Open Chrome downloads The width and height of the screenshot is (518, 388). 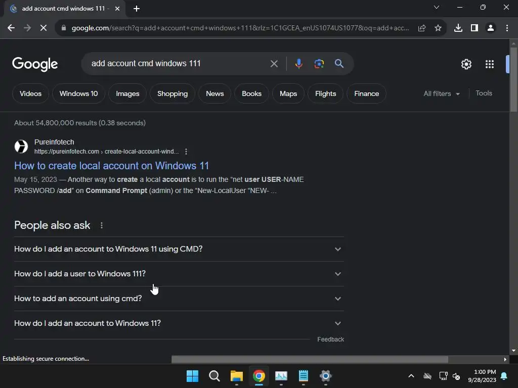(458, 28)
